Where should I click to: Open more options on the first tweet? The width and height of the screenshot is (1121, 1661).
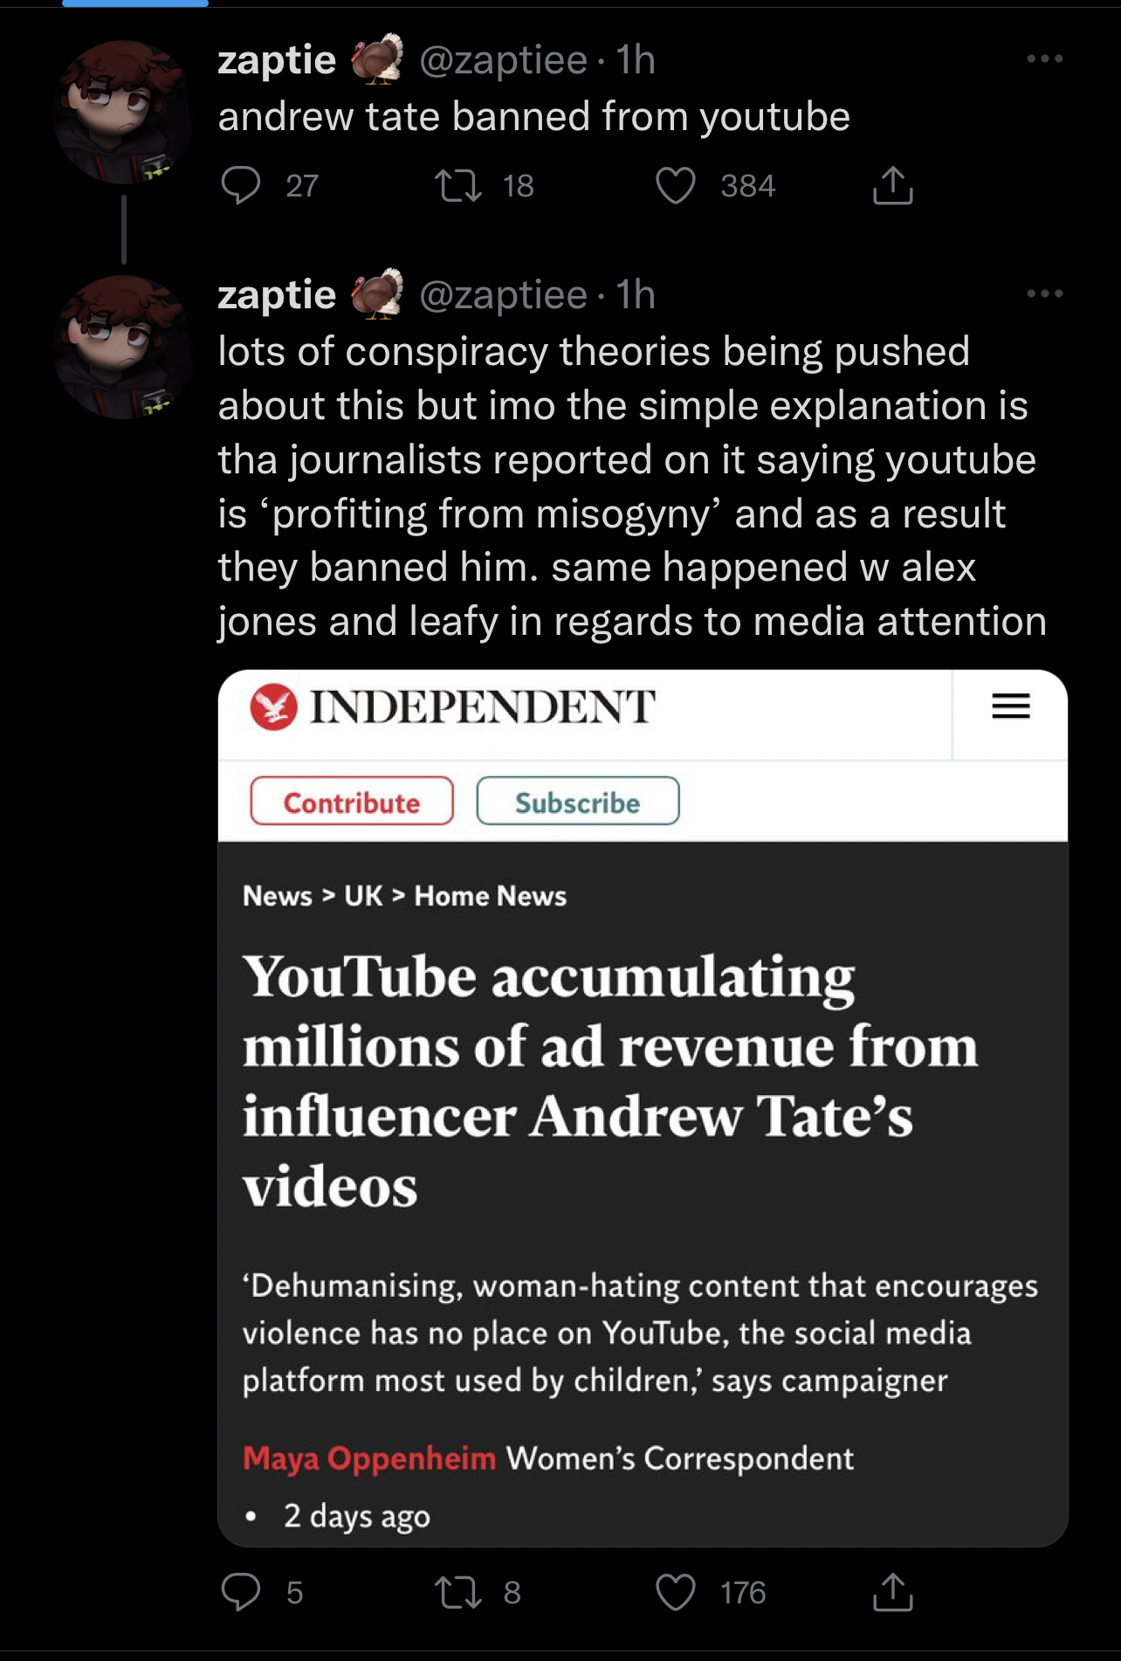[1044, 59]
